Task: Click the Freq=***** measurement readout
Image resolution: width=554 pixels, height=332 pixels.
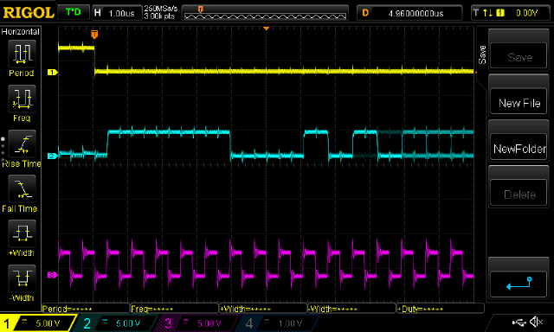Action: (174, 309)
